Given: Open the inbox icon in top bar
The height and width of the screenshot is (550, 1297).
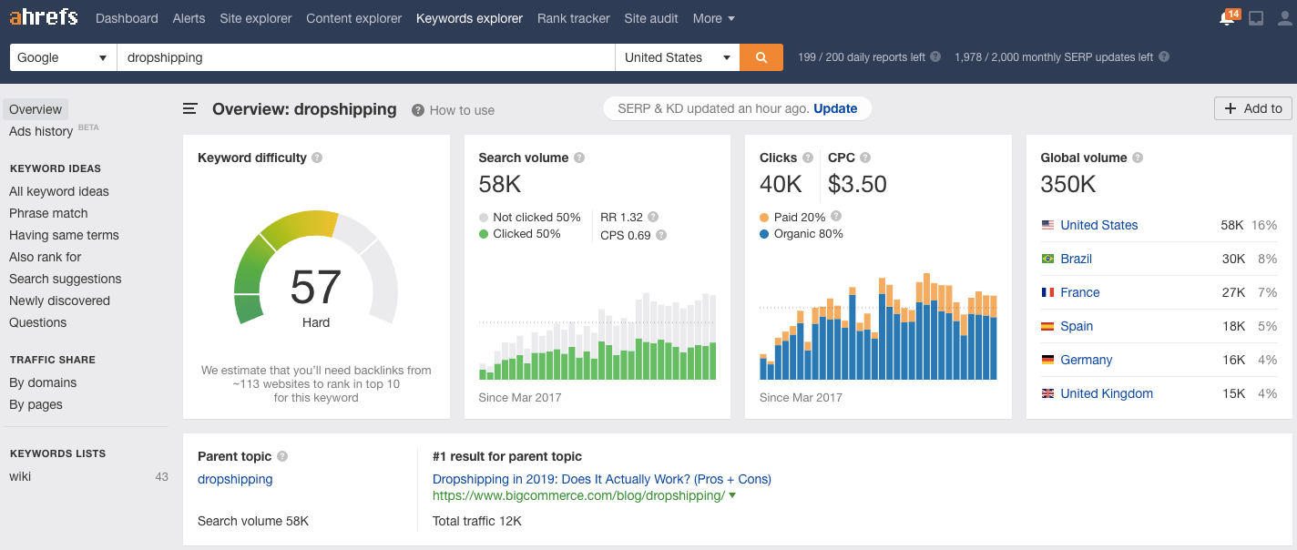Looking at the screenshot, I should coord(1256,18).
